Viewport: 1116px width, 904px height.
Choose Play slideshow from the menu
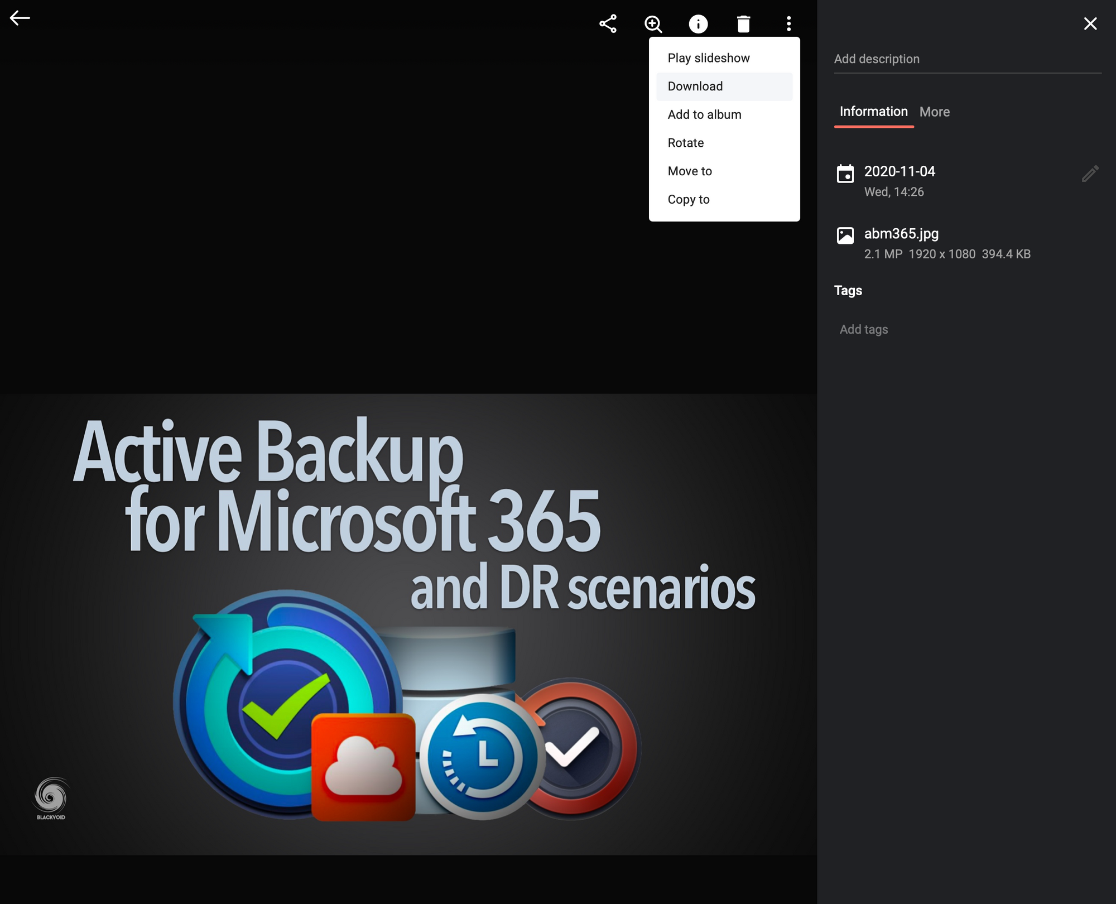(724, 58)
